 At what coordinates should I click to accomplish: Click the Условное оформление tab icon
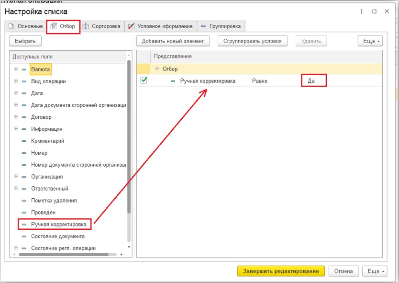(132, 26)
